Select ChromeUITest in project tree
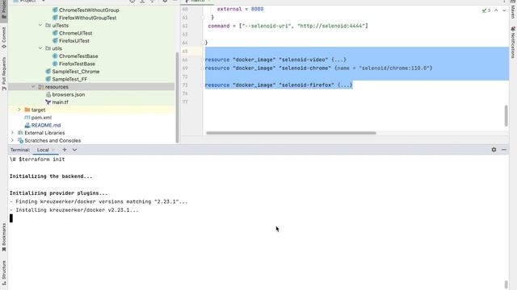517x290 pixels. 75,33
